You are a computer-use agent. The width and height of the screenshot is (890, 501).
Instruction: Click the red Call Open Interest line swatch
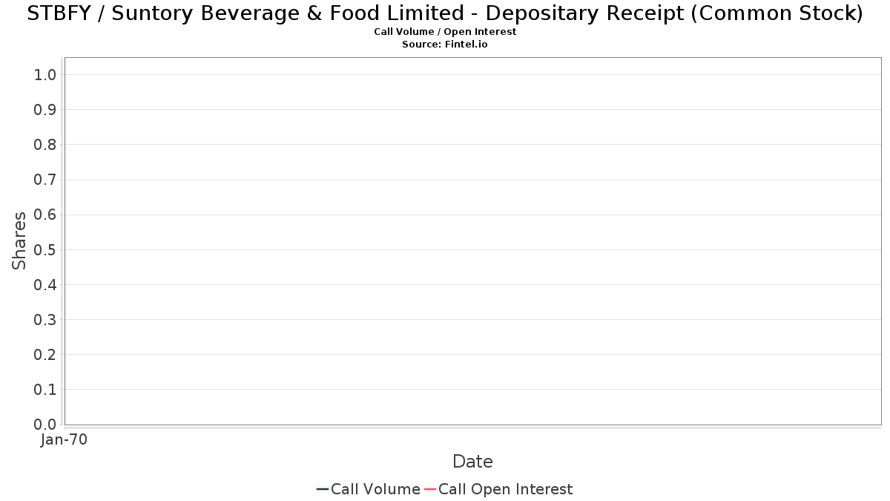point(430,489)
